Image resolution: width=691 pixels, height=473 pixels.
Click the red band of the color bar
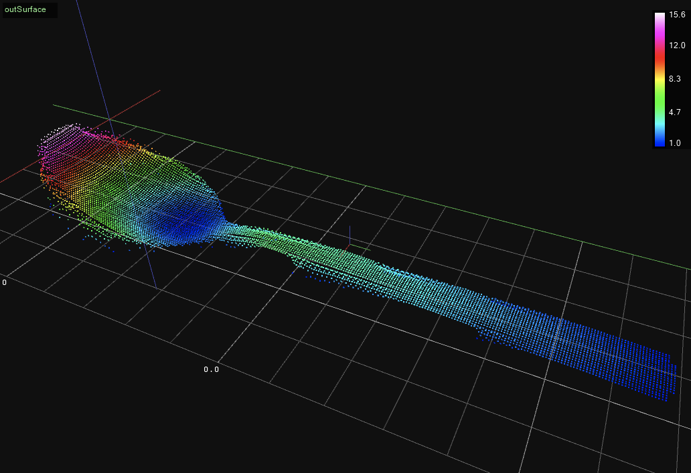pos(660,57)
